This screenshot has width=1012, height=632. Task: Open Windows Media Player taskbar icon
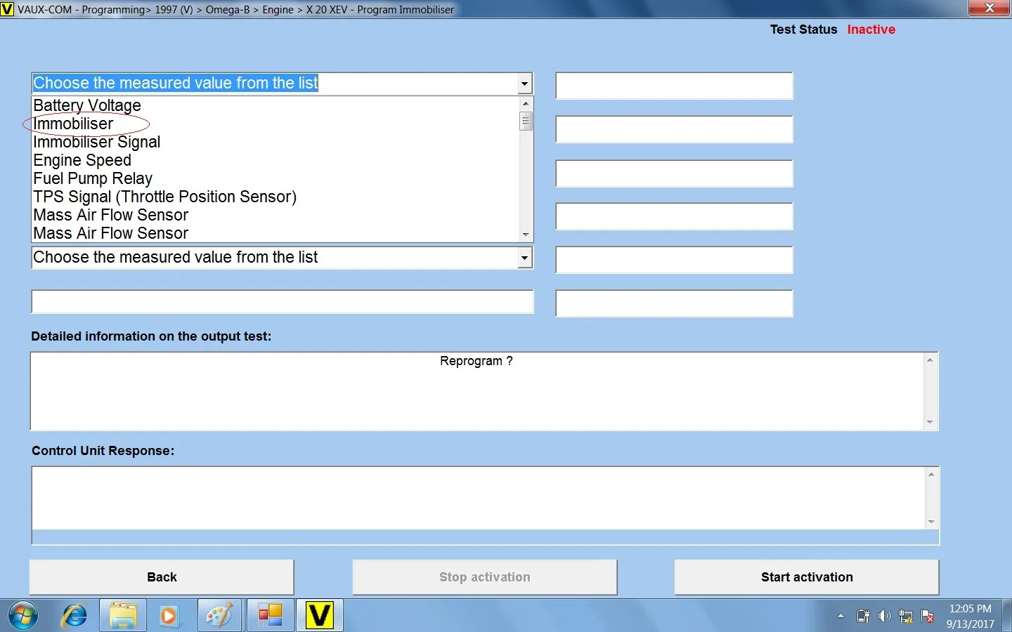click(169, 616)
